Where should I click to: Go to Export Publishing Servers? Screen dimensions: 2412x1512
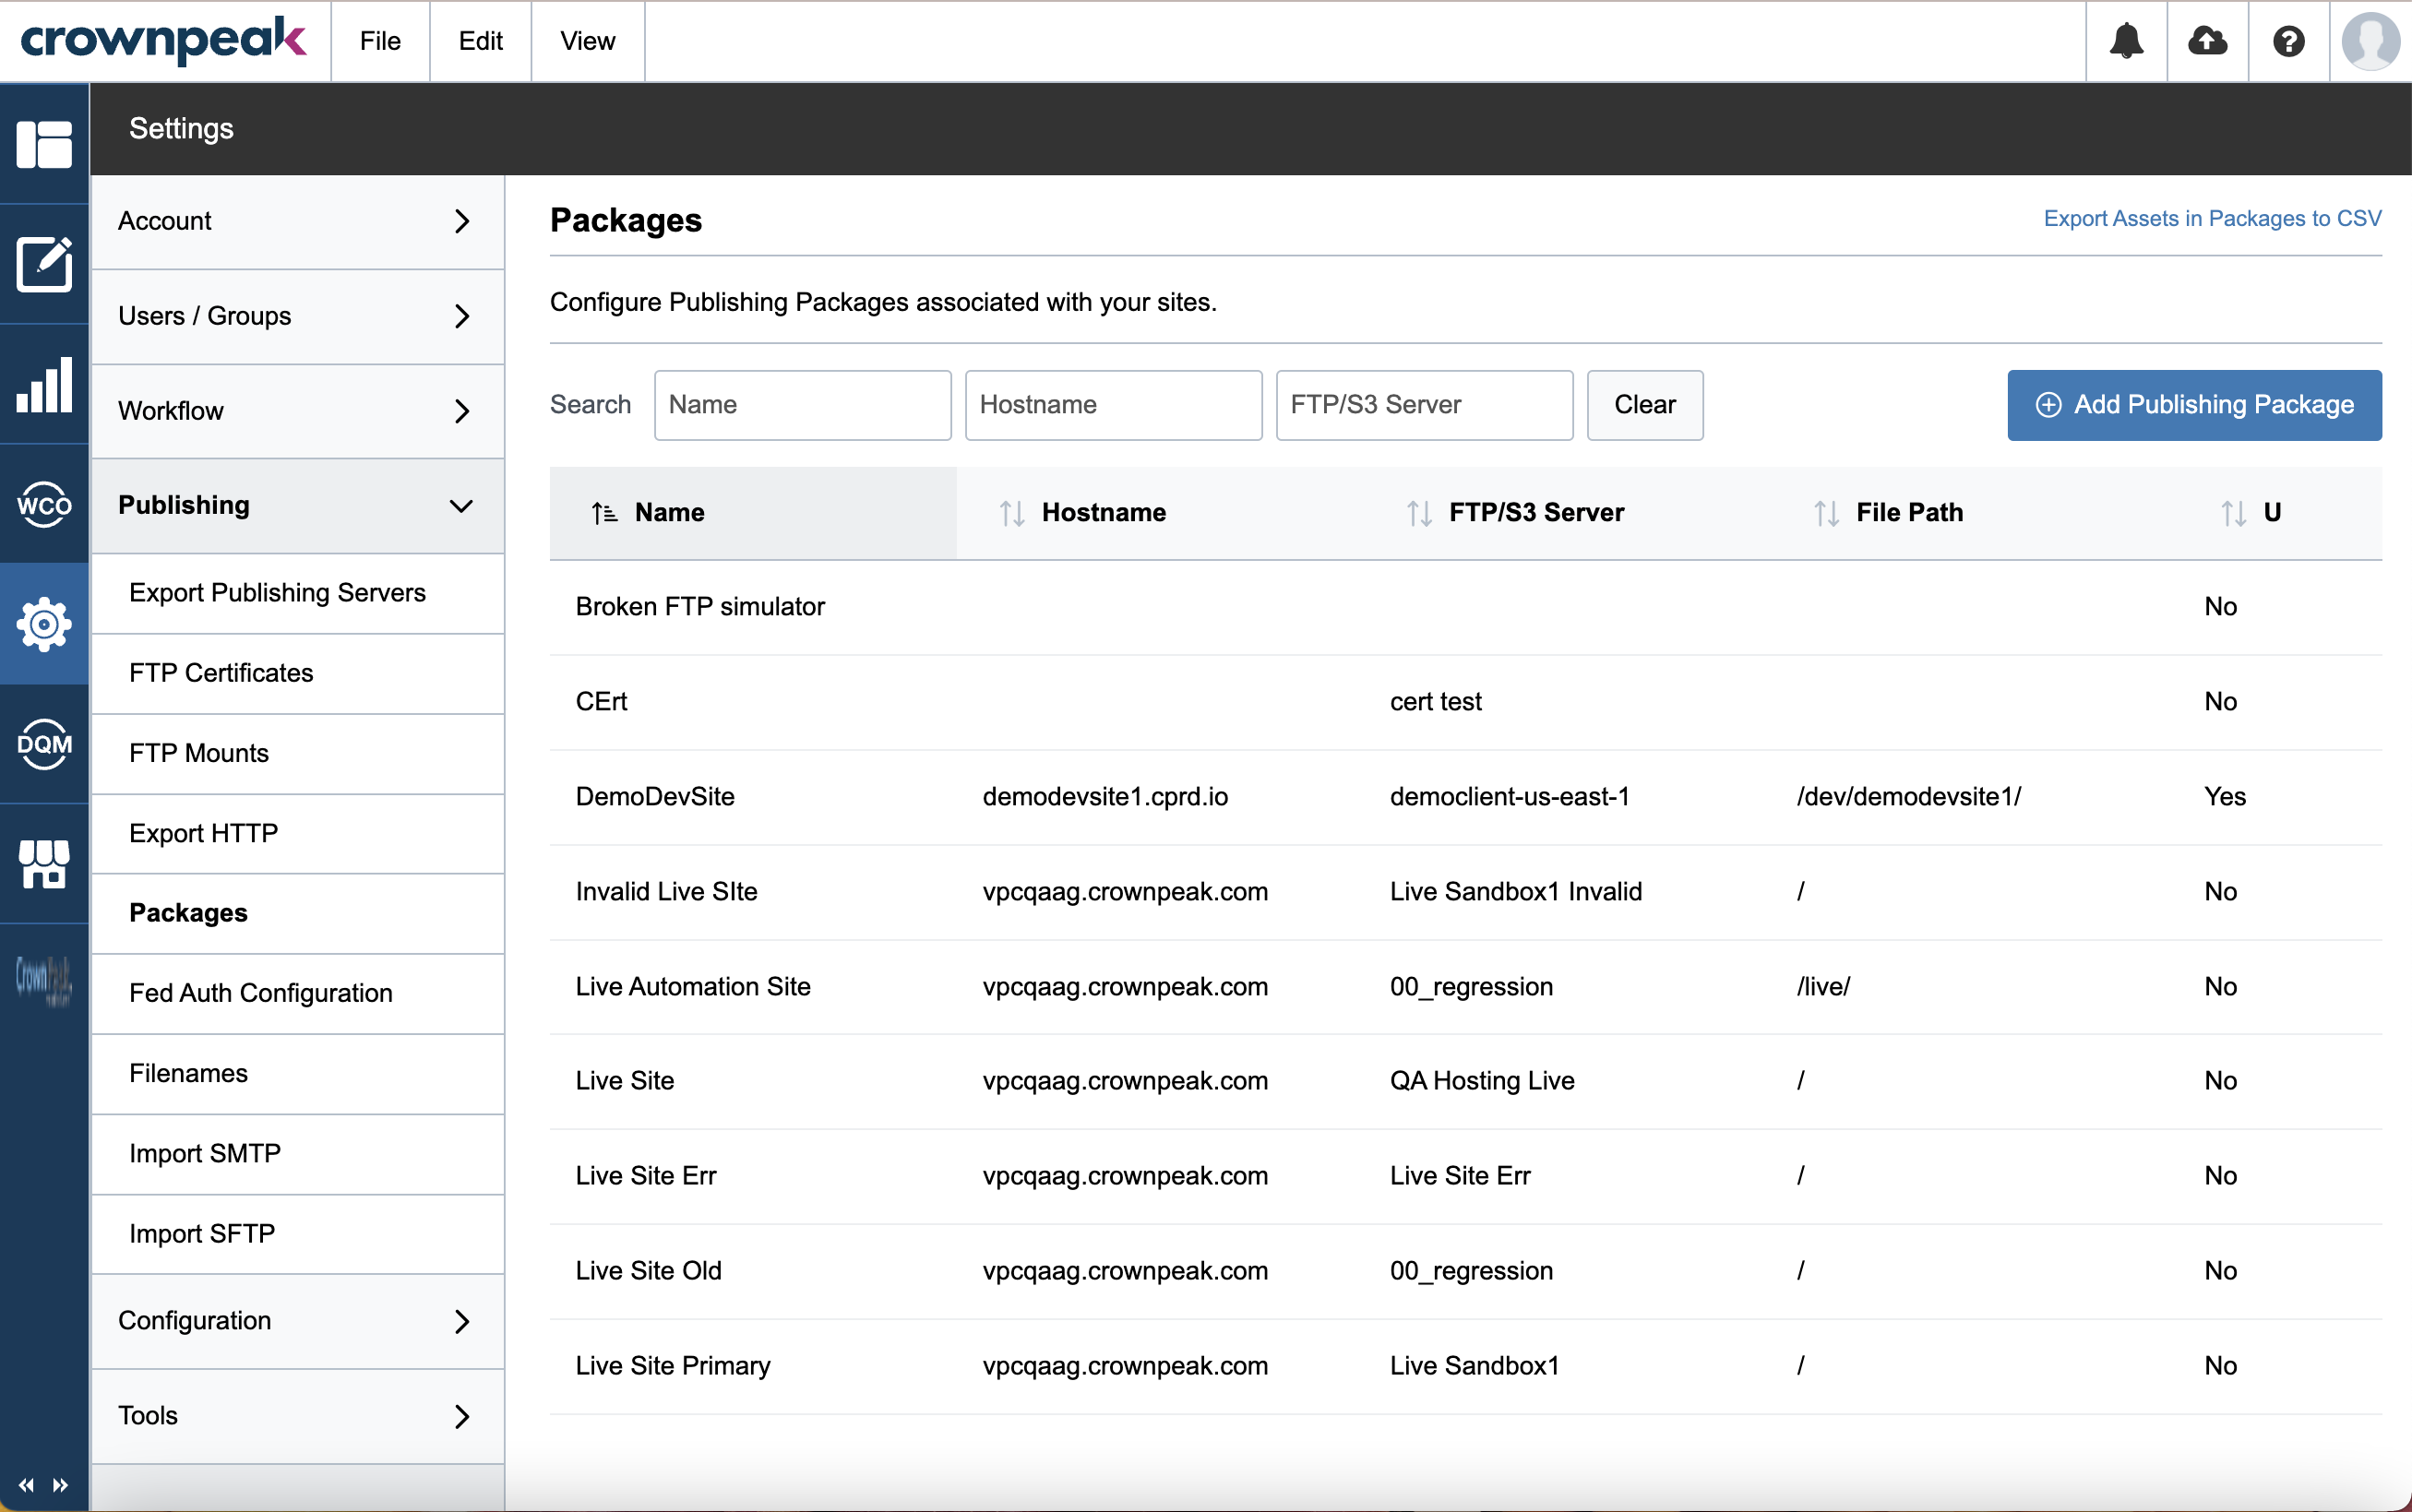point(298,593)
